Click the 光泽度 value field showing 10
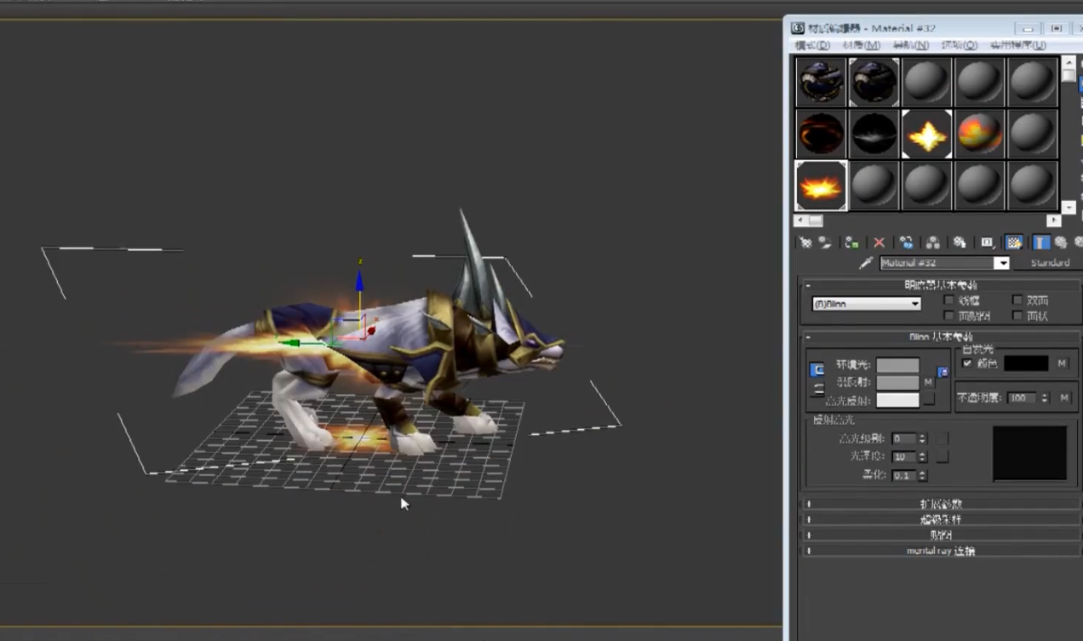 [x=903, y=457]
